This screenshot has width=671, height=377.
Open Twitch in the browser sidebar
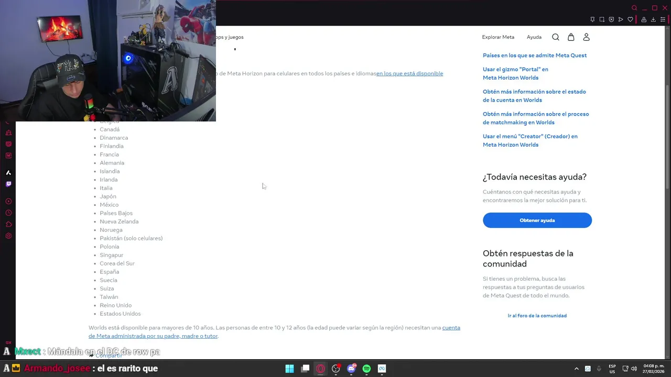click(8, 184)
